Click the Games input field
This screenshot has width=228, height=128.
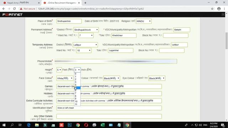(109, 86)
